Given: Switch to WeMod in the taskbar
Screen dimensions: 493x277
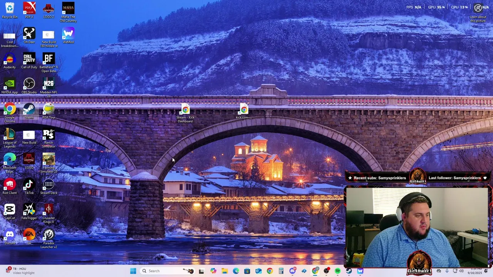Looking at the screenshot, I should coord(361,271).
